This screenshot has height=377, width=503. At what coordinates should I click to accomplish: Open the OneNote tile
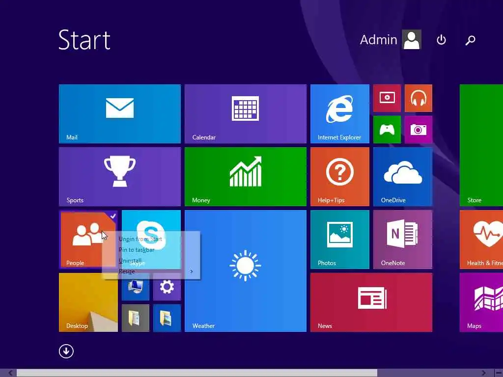[403, 240]
